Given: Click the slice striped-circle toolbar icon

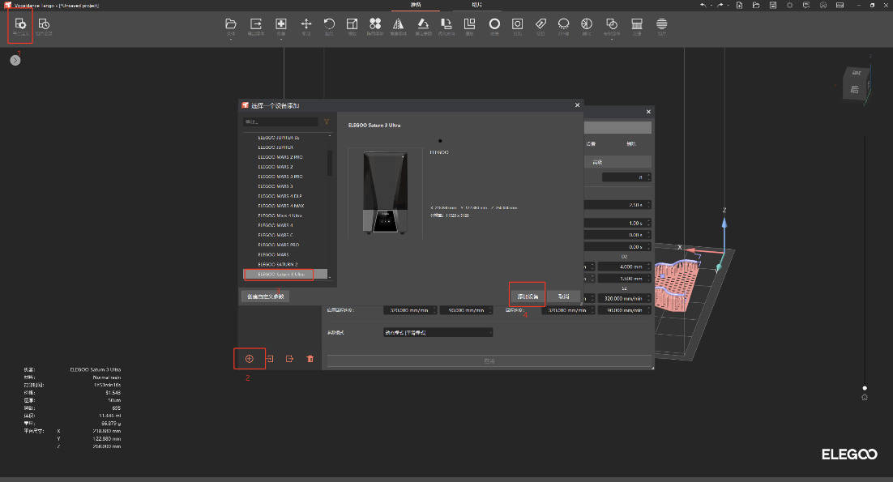Looking at the screenshot, I should click(662, 23).
